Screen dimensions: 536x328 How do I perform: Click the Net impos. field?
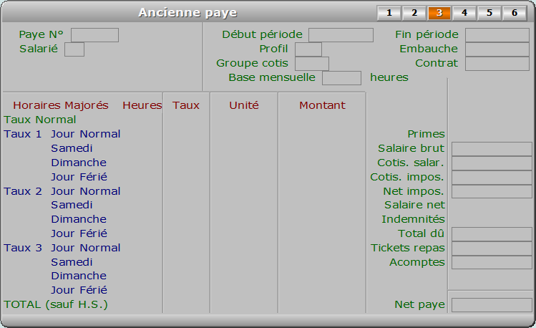tap(492, 191)
